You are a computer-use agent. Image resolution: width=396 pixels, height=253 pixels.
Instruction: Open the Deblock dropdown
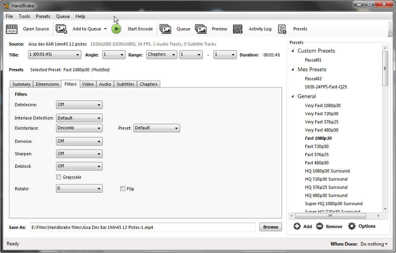79,166
